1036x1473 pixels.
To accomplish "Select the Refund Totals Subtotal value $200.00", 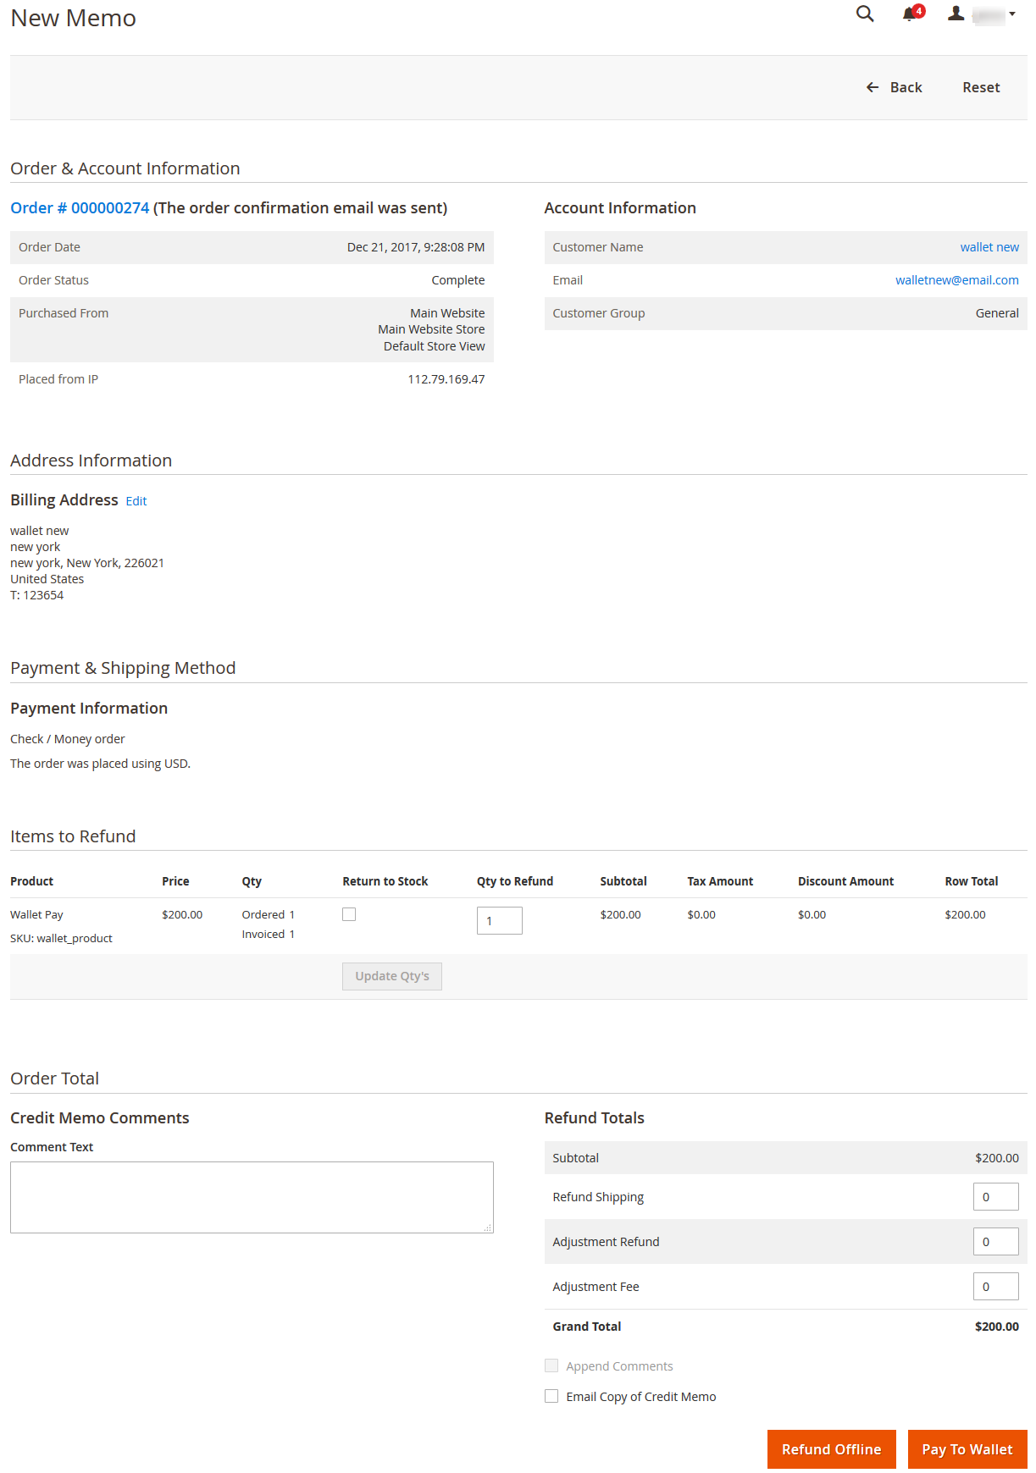I will (x=996, y=1158).
